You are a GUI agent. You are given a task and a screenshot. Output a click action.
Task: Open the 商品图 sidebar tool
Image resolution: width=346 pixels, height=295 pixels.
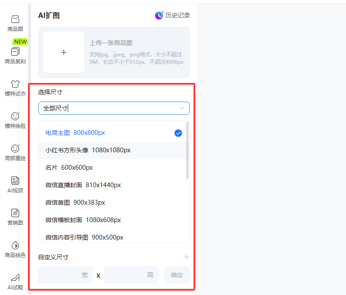(15, 24)
